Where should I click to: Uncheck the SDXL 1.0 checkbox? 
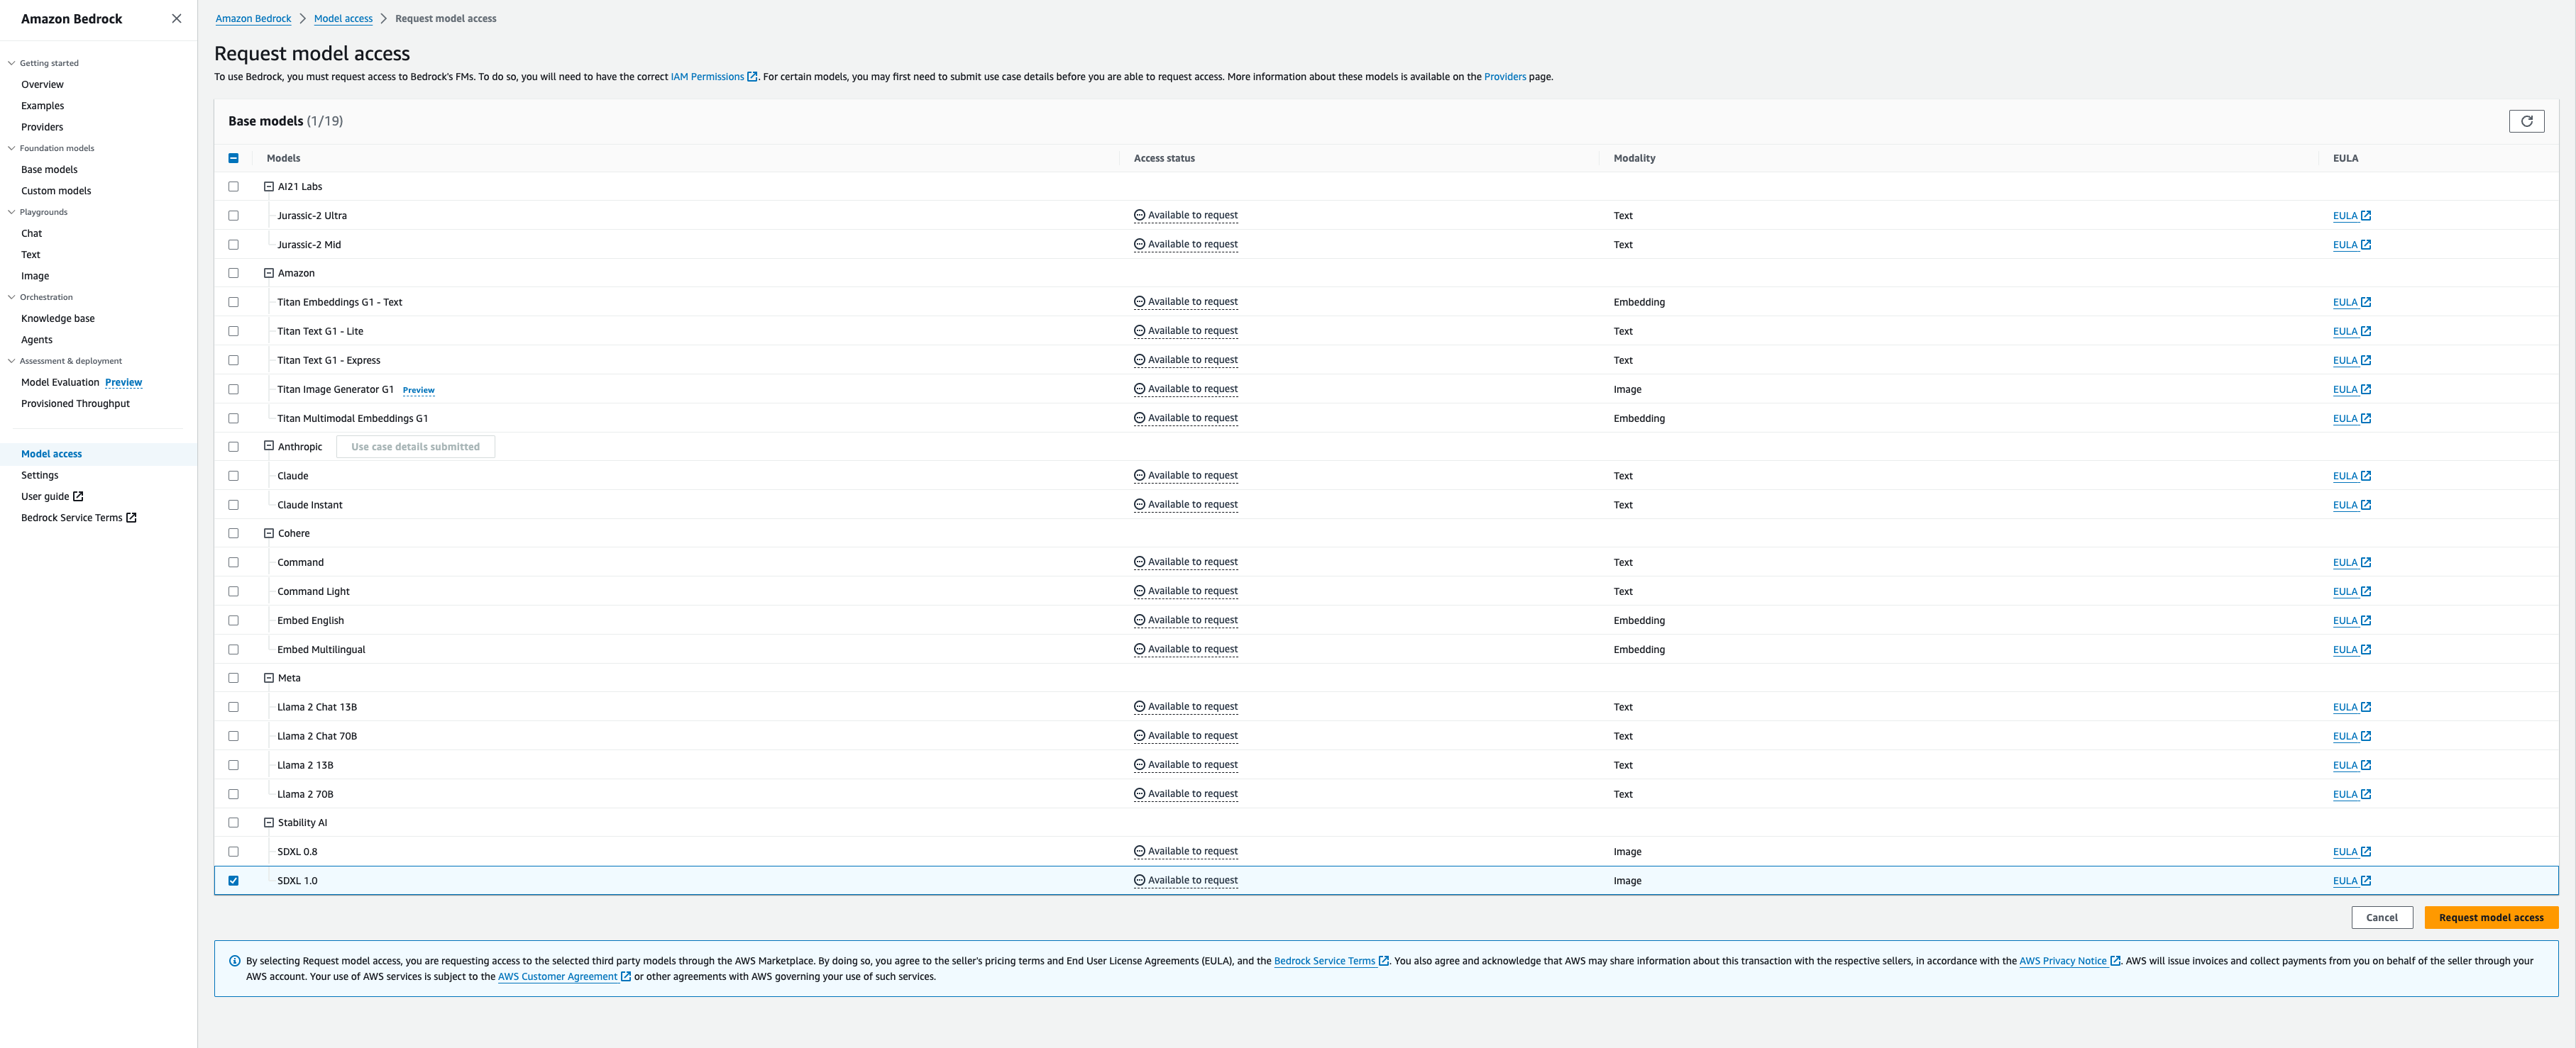[233, 880]
